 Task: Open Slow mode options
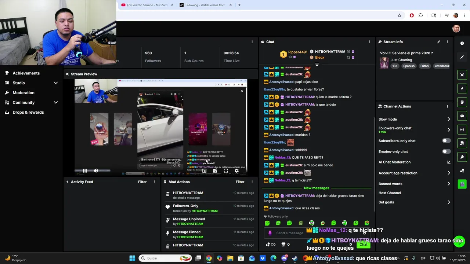click(x=414, y=119)
